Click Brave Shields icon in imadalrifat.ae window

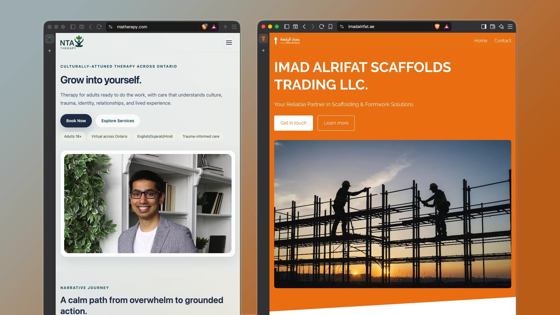pyautogui.click(x=437, y=27)
